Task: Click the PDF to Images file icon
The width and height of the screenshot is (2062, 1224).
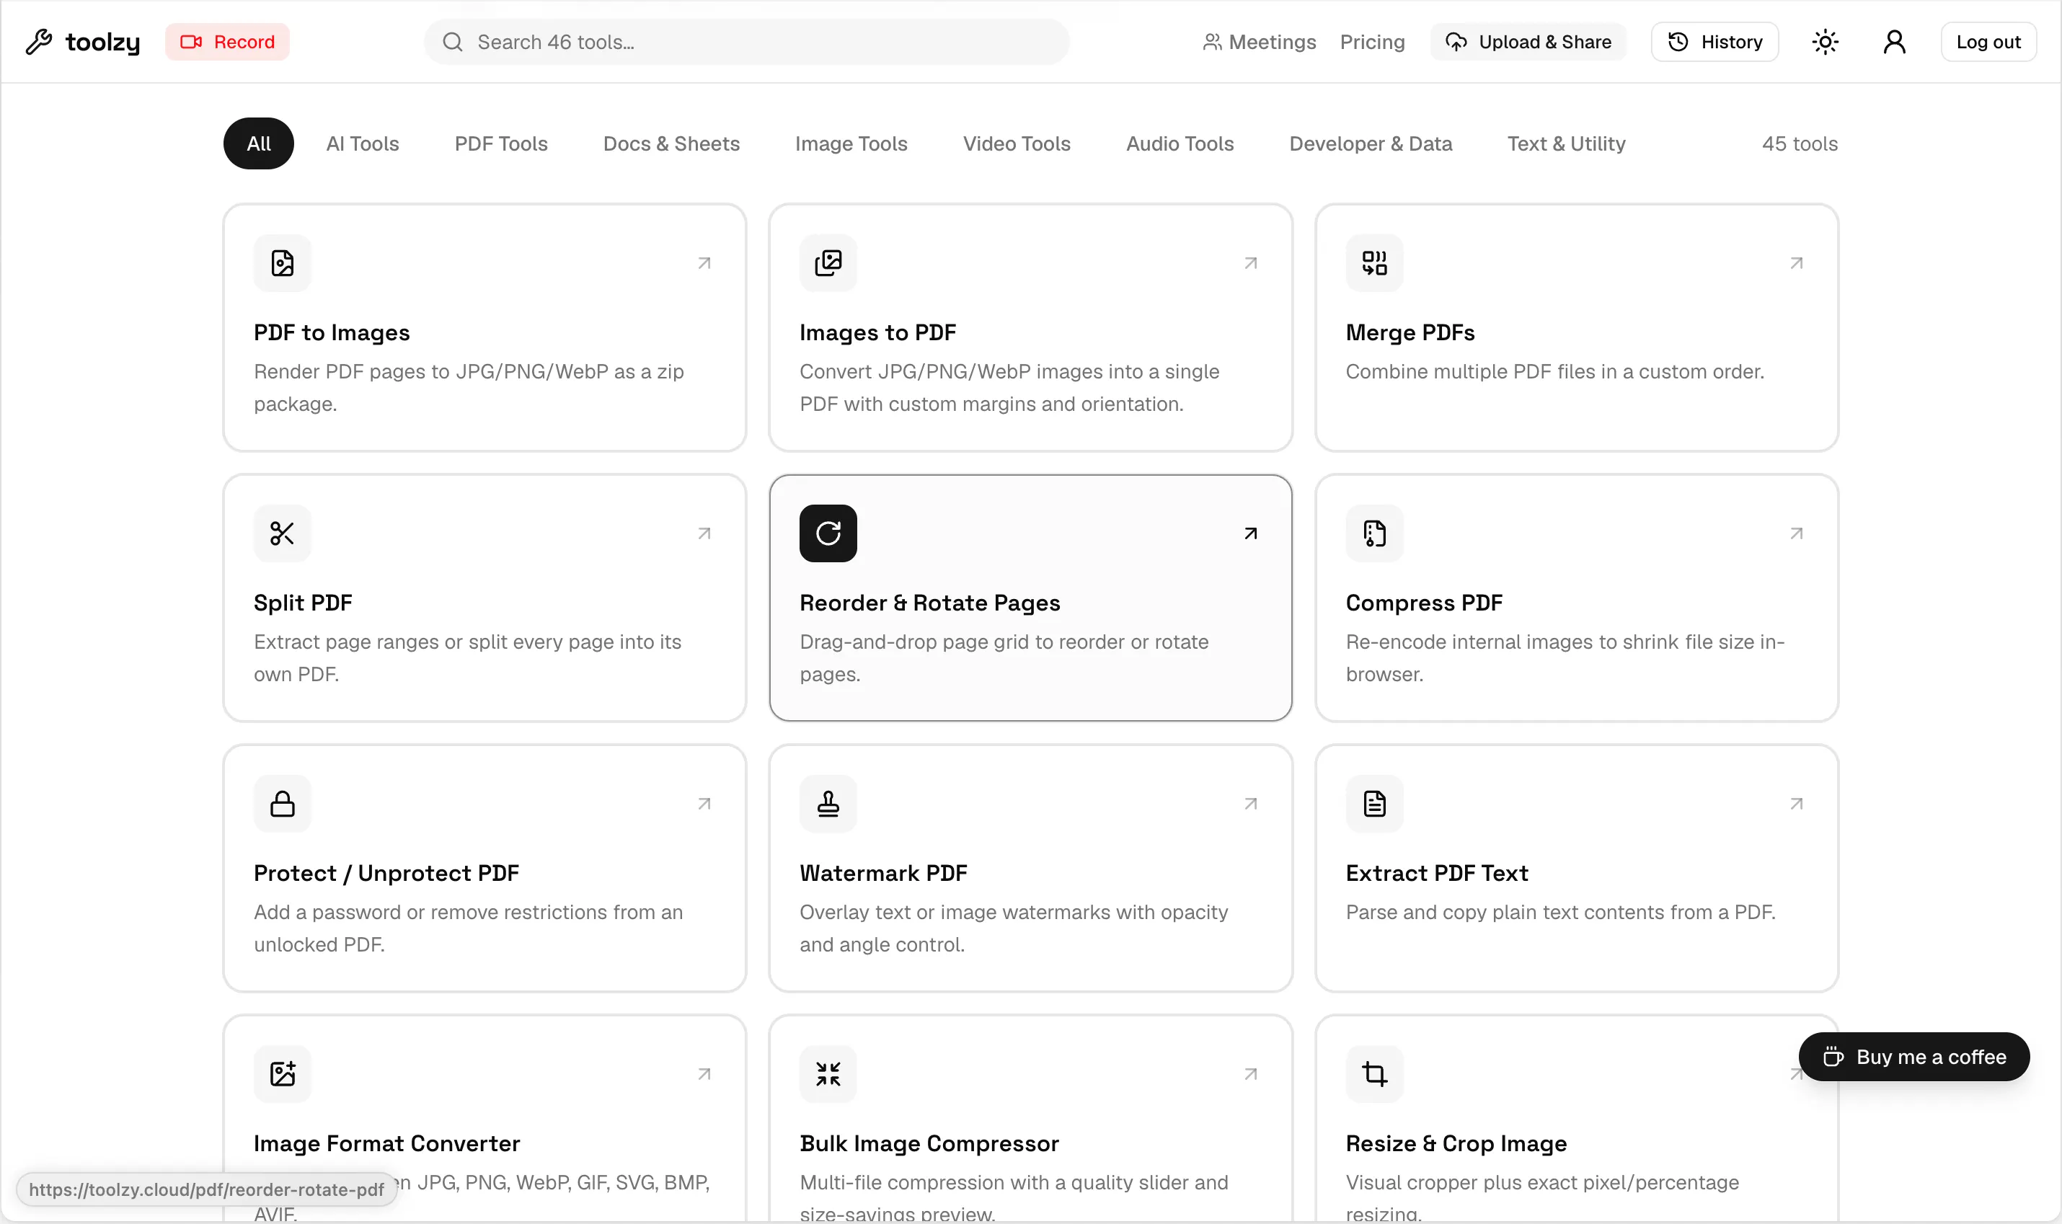Action: (x=282, y=263)
